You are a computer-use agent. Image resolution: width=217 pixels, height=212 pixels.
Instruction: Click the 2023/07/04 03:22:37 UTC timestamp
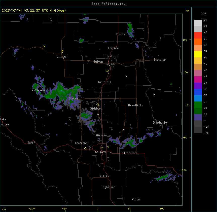point(25,11)
